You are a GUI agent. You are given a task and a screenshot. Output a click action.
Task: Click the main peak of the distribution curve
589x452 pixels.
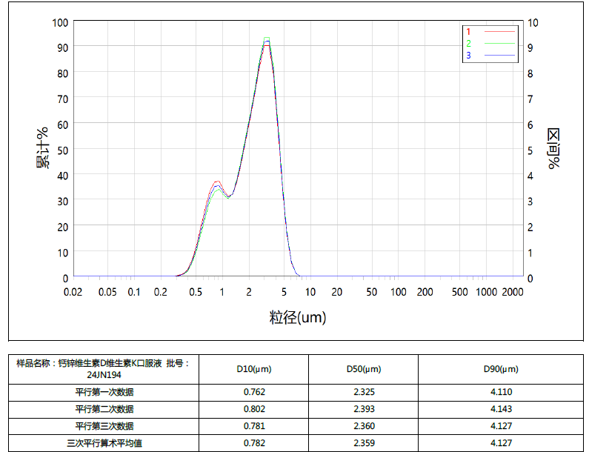tap(267, 41)
